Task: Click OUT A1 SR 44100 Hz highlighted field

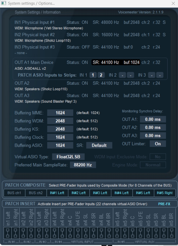Action: (x=116, y=62)
